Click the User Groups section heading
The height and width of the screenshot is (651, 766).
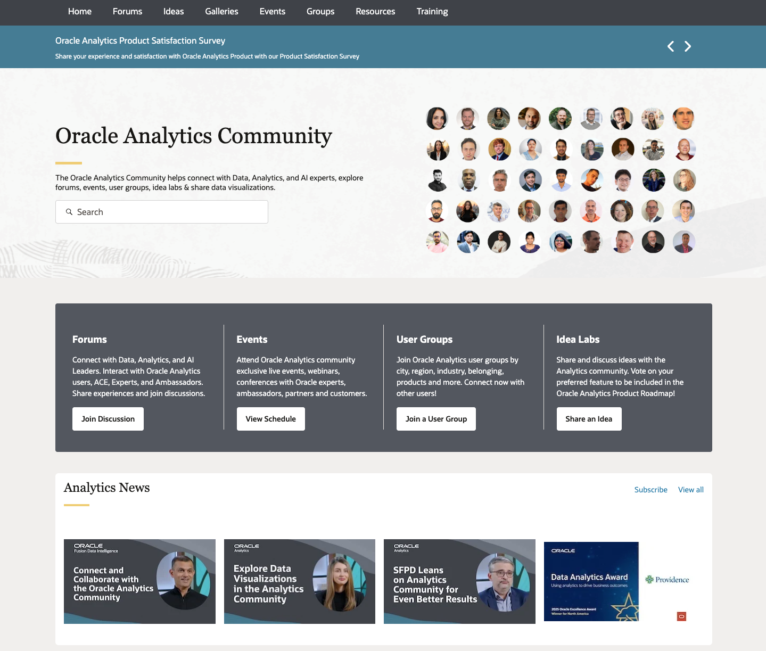[x=424, y=340]
